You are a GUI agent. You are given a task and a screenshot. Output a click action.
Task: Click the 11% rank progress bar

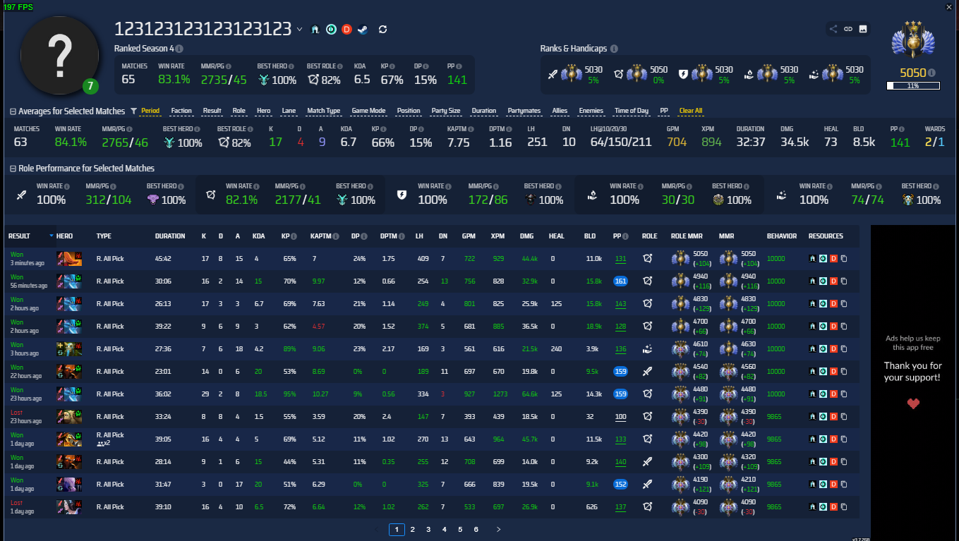913,86
